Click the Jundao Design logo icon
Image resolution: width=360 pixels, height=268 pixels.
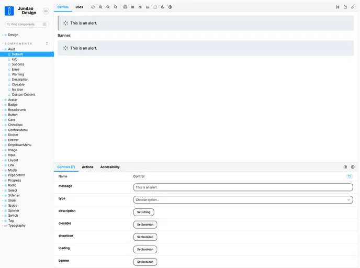tap(9, 11)
